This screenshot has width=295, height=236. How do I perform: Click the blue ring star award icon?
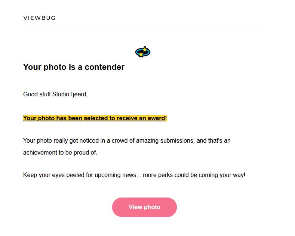143,52
